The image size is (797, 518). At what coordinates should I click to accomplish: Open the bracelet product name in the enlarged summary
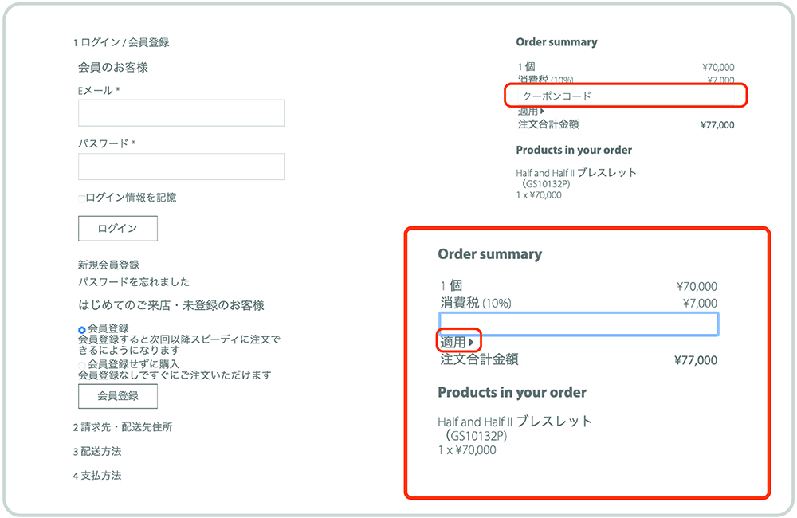[515, 422]
